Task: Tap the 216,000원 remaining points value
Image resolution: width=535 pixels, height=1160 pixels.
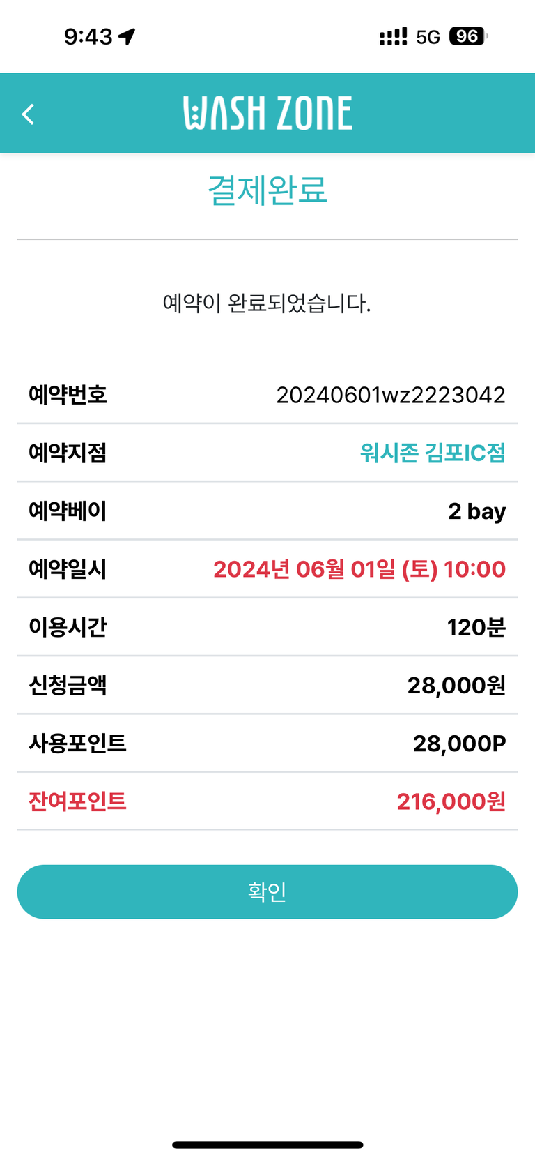Action: pos(451,801)
